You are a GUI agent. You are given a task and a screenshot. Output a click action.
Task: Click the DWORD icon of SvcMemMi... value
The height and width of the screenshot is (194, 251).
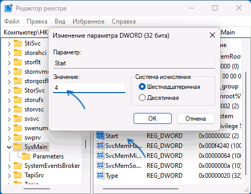(x=100, y=155)
